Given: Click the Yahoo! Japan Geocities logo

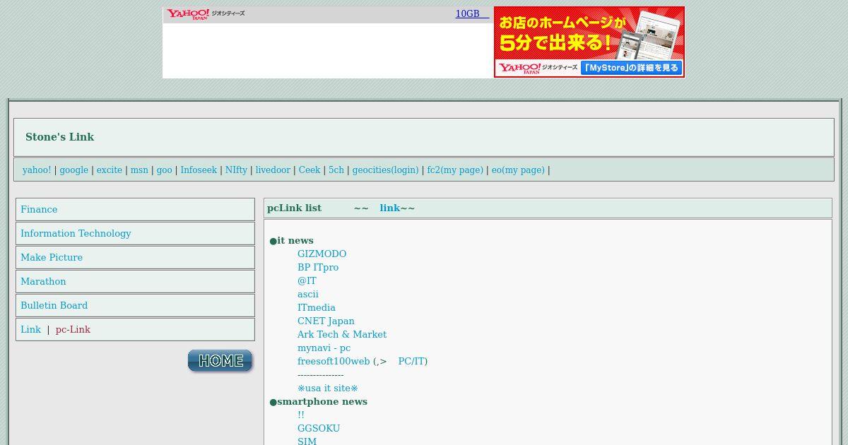Looking at the screenshot, I should pos(206,14).
